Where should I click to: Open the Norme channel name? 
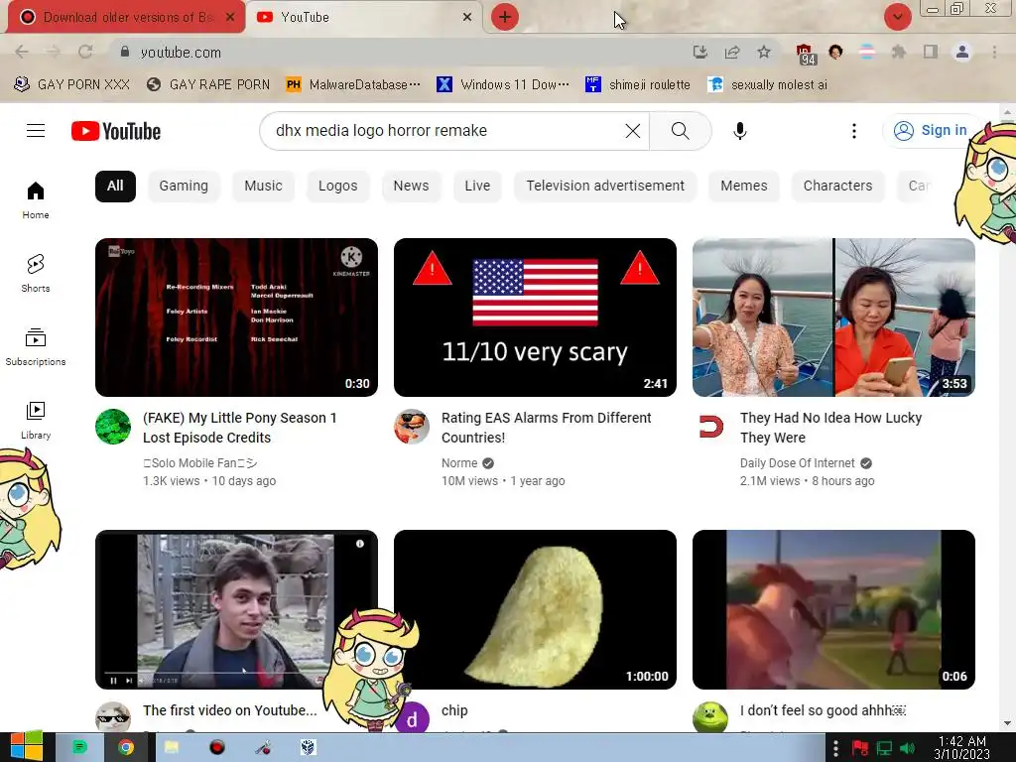coord(459,463)
